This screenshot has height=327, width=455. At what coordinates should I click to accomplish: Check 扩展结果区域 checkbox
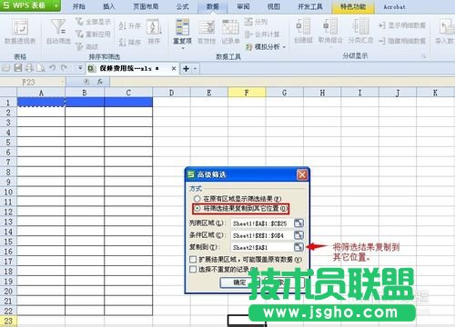193,260
